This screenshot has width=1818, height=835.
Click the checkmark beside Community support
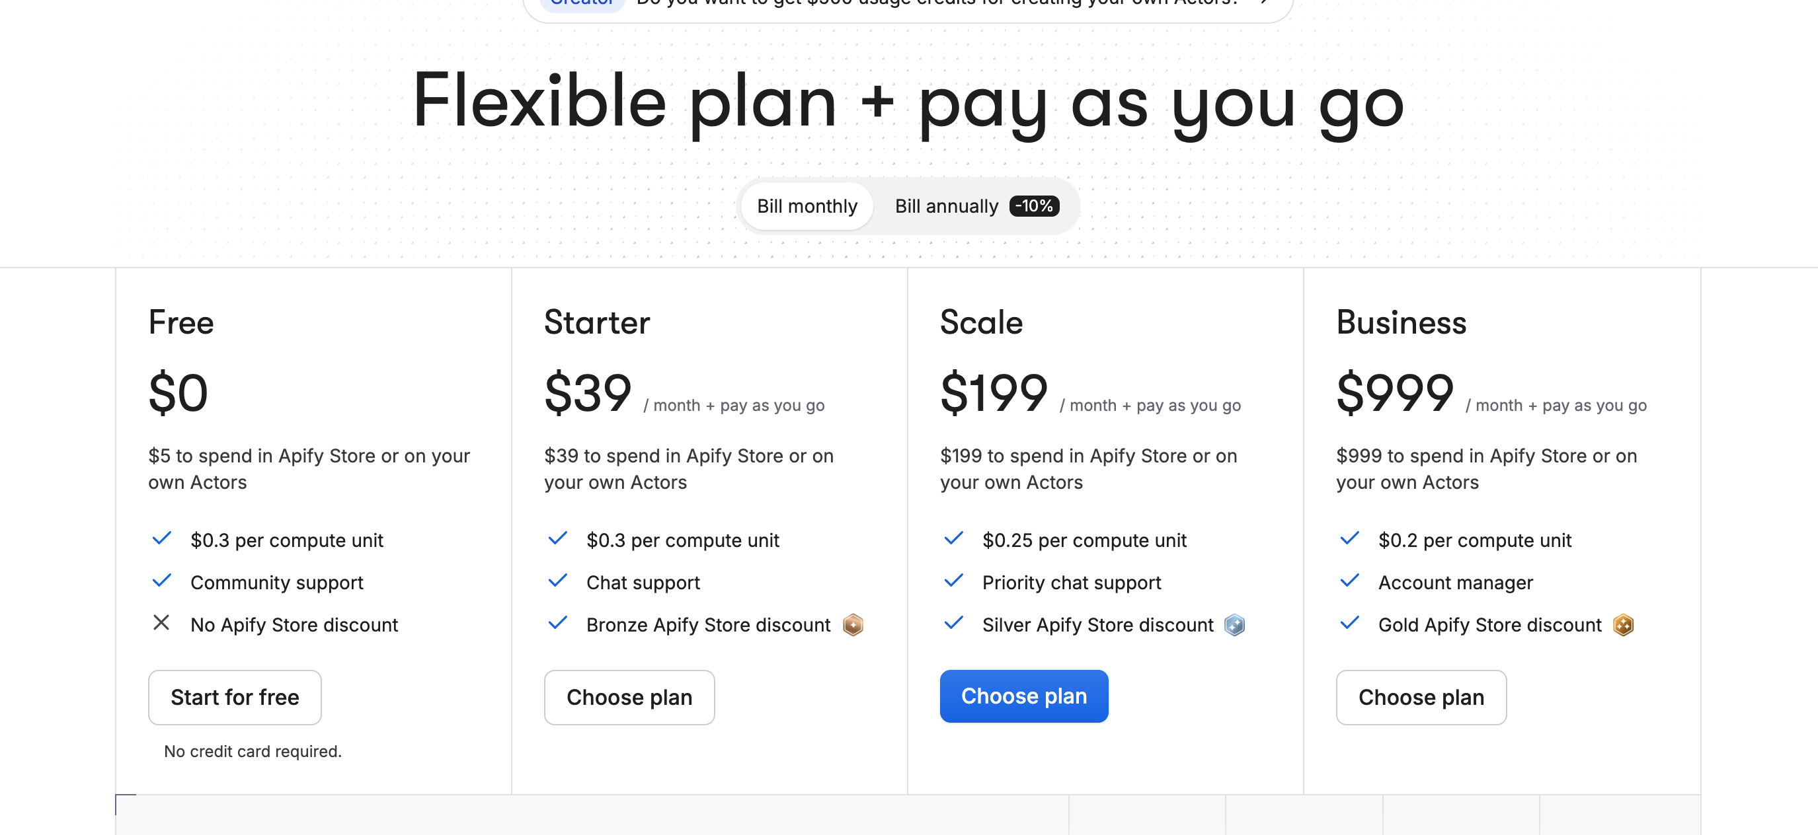(x=161, y=581)
